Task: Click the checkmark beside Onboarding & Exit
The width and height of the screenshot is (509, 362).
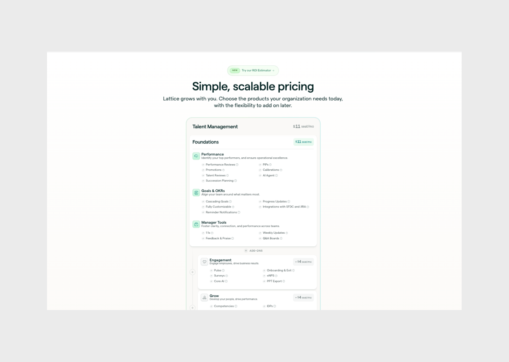Action: click(x=264, y=270)
